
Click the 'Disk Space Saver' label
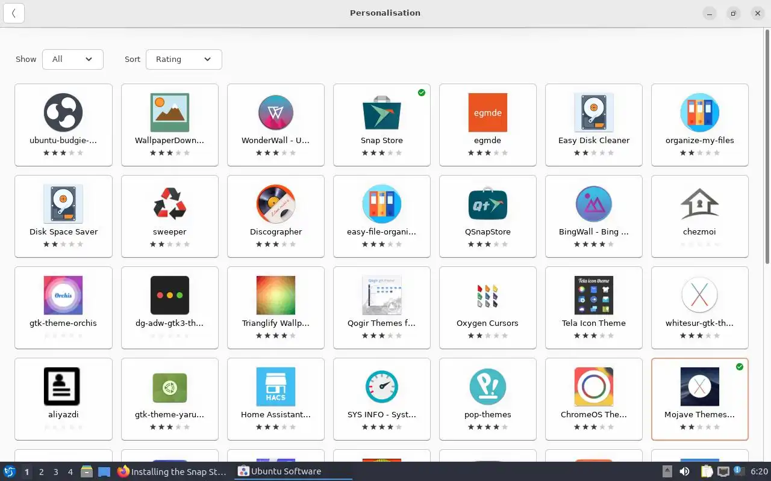[x=63, y=231]
